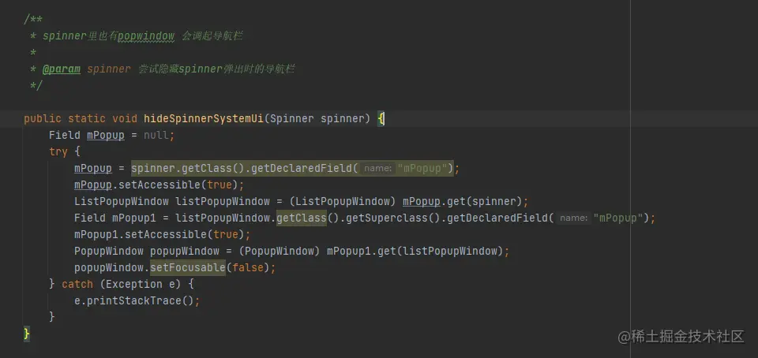Click "null" in the Field mPopup line
This screenshot has height=358, width=758.
tap(156, 136)
